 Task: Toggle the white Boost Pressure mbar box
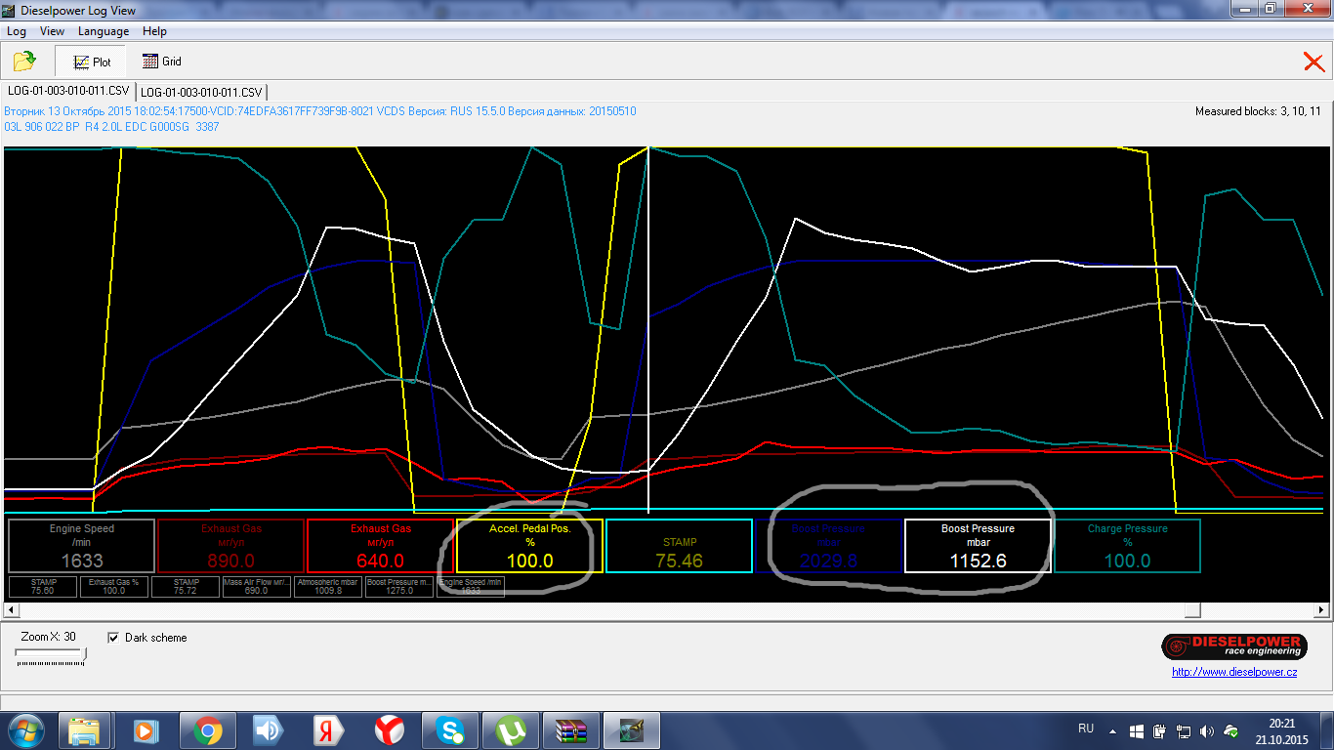(x=978, y=545)
